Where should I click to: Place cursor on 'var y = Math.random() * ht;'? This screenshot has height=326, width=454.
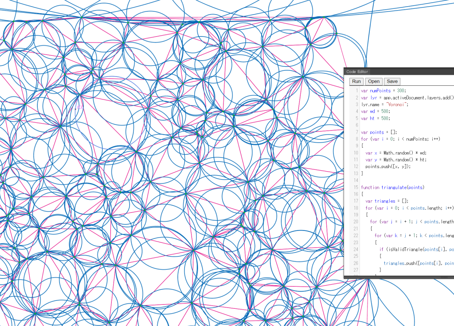coord(396,160)
